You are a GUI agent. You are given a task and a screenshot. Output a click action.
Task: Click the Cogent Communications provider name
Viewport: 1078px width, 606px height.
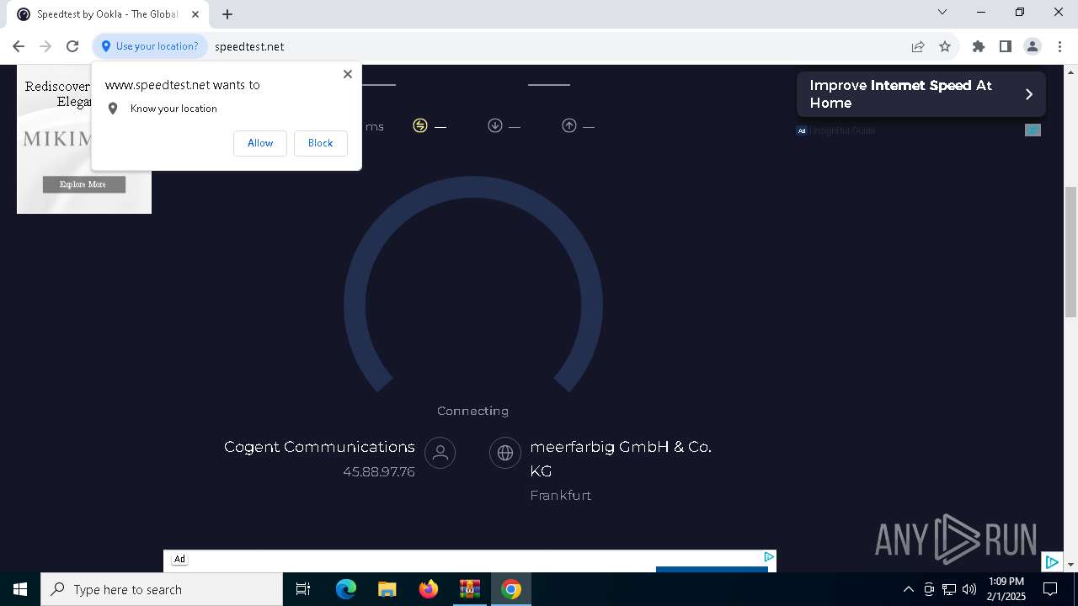coord(319,447)
